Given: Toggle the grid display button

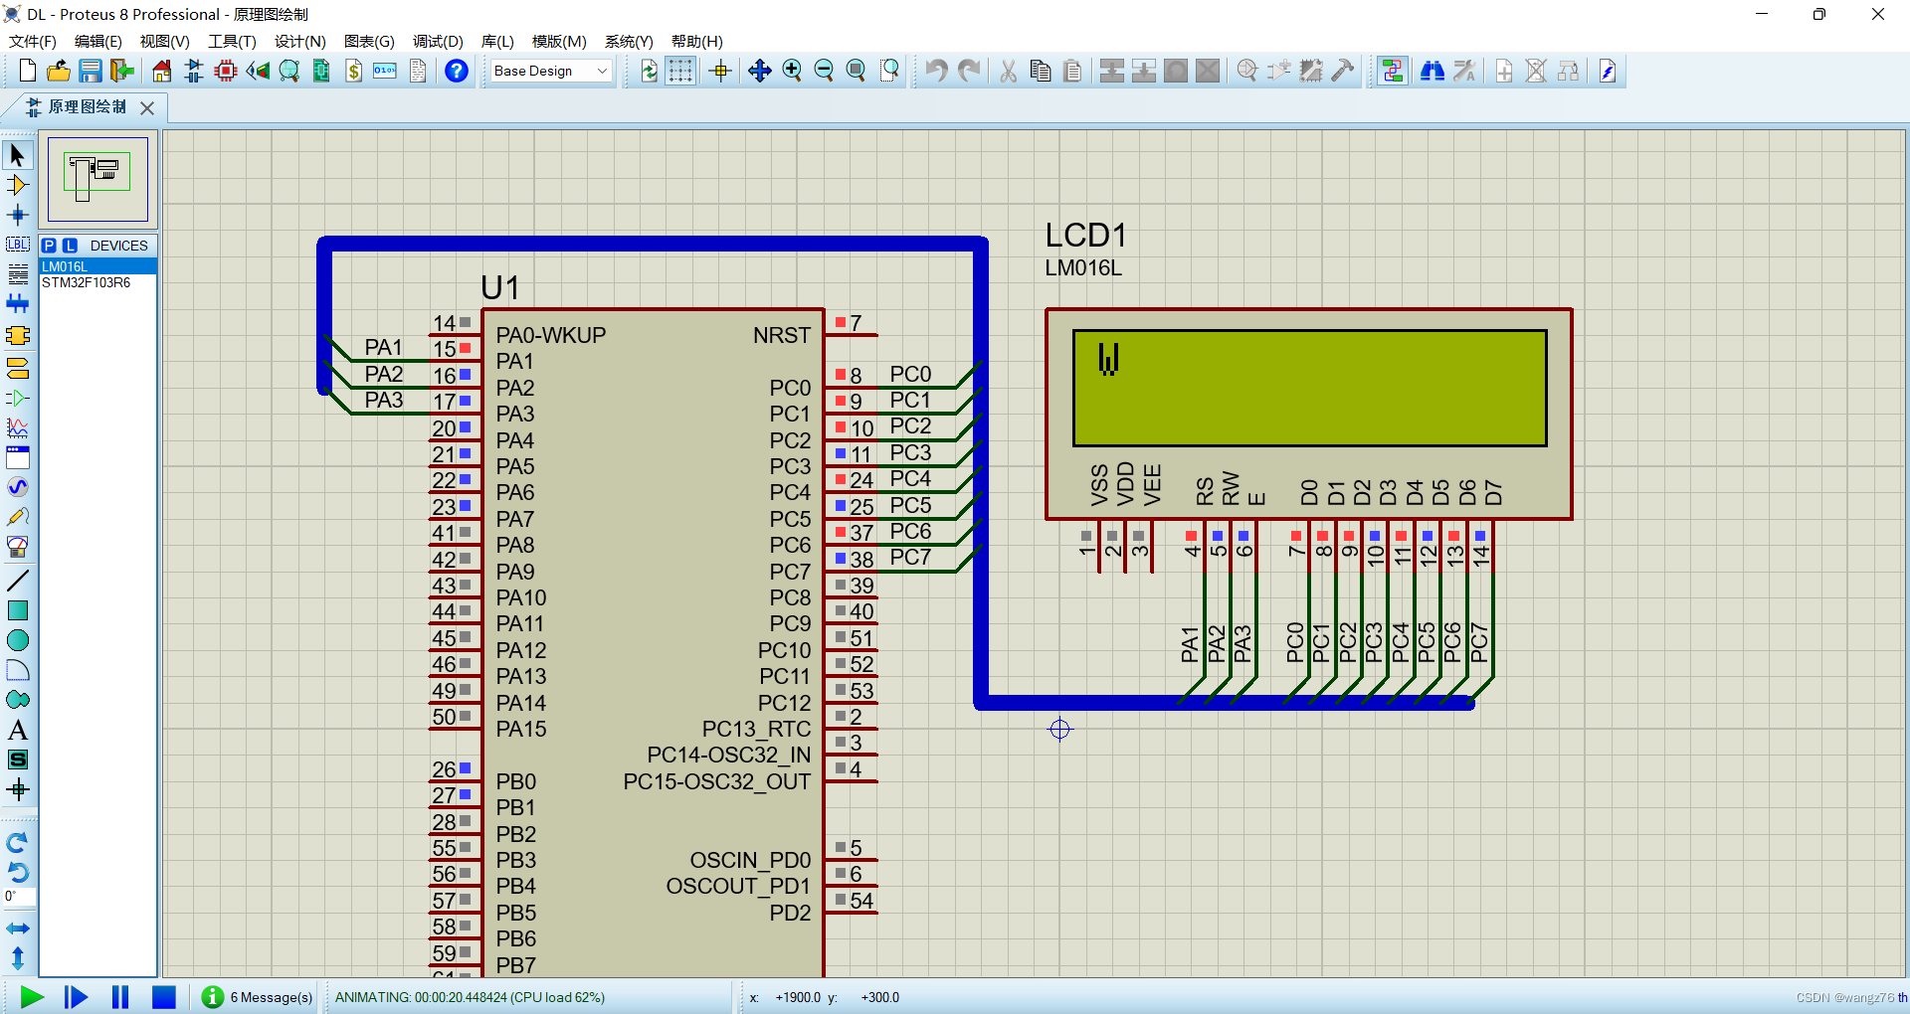Looking at the screenshot, I should click(x=680, y=71).
